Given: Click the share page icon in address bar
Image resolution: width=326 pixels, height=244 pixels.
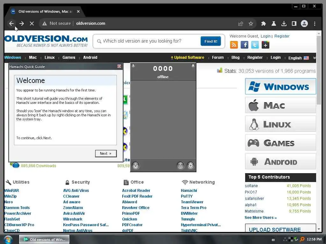Looking at the screenshot, I should 241,24.
